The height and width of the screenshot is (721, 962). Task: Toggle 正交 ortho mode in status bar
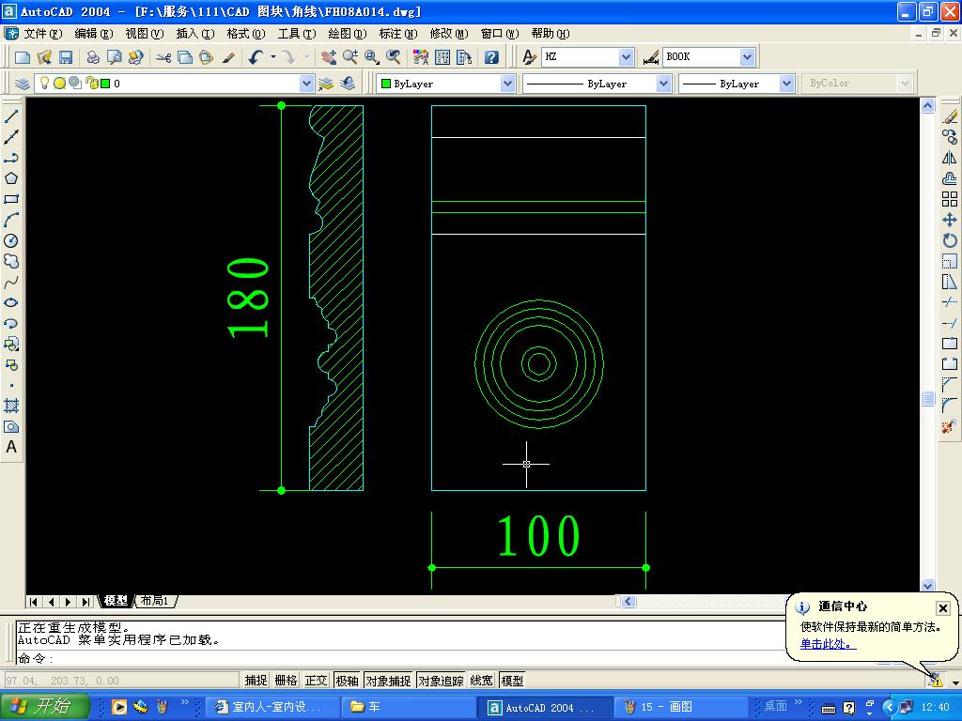coord(317,681)
